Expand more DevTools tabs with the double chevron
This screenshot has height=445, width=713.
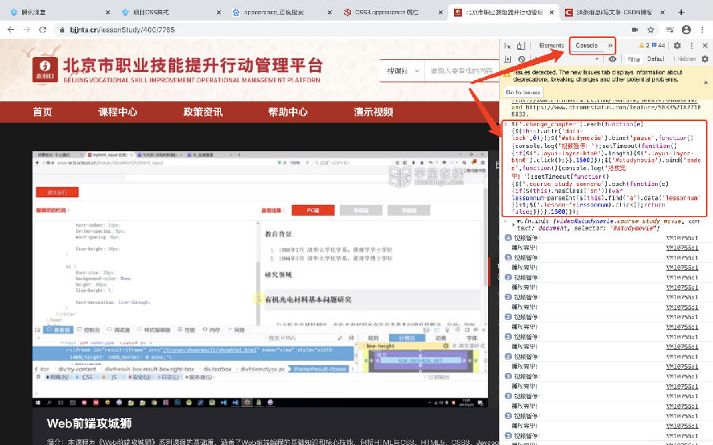point(610,45)
